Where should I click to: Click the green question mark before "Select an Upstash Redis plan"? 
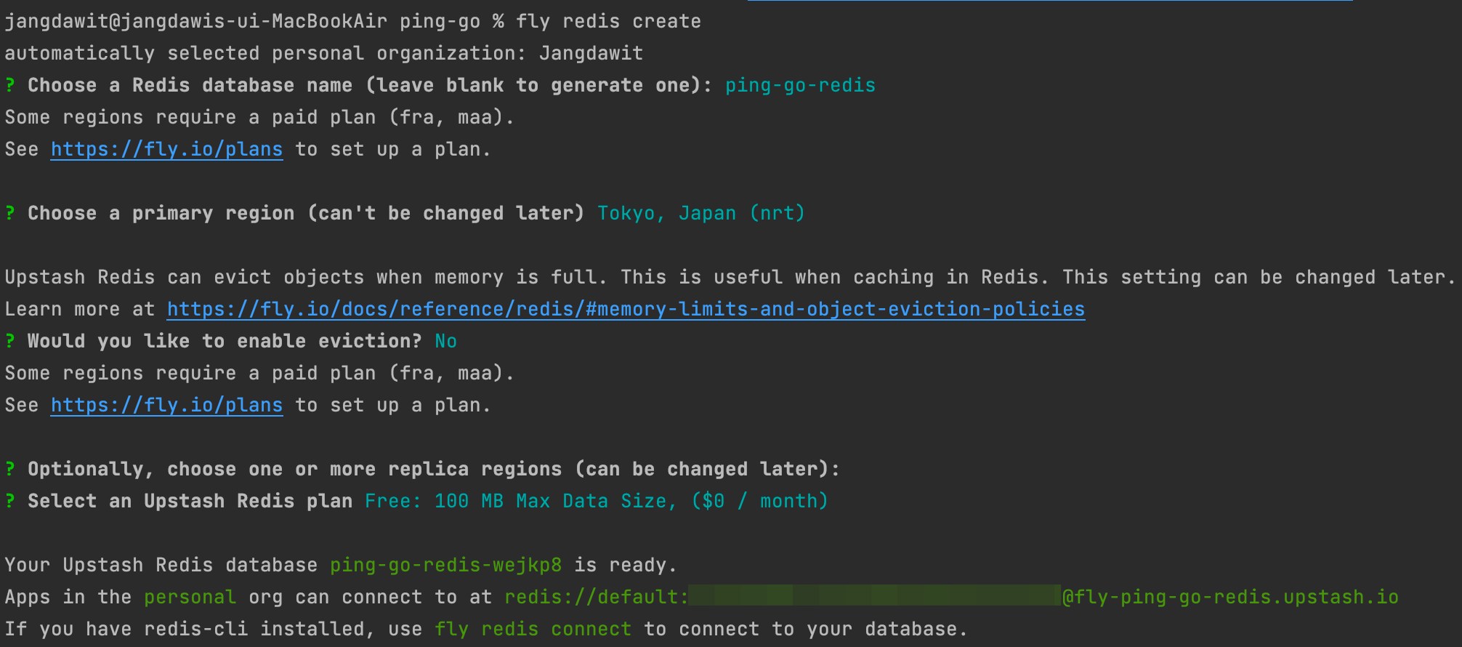(10, 501)
